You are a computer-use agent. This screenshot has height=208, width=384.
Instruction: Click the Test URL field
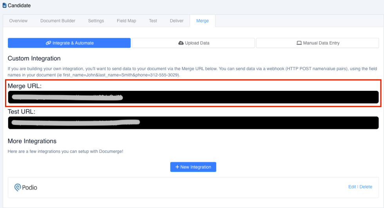coord(194,123)
